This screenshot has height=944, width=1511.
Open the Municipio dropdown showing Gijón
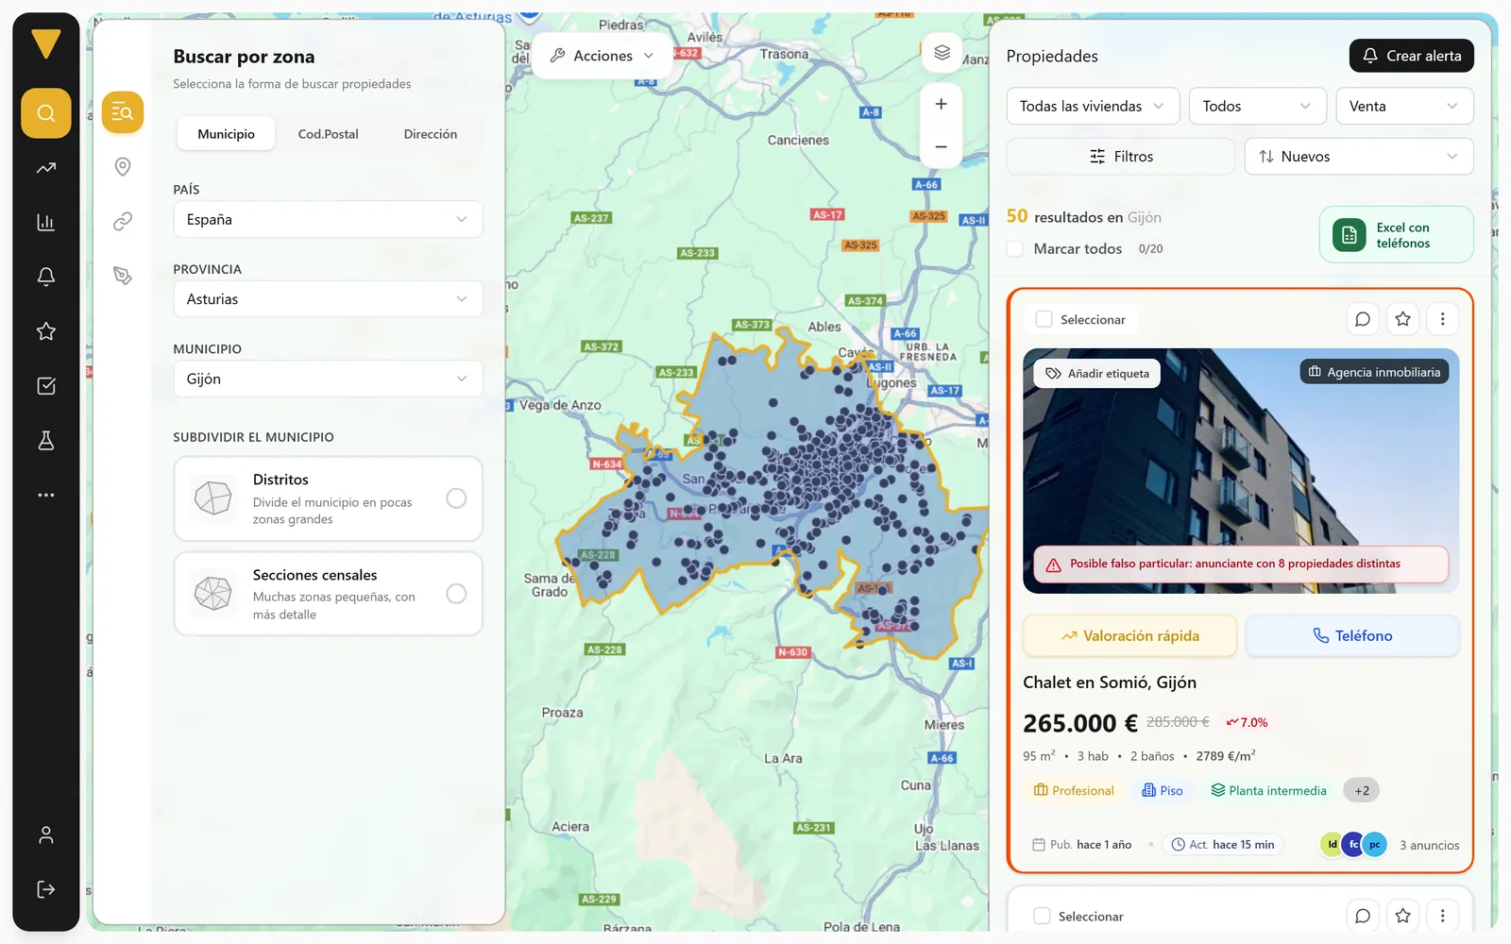click(x=328, y=379)
